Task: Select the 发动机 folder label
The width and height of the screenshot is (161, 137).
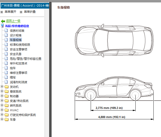Action: click(14, 87)
